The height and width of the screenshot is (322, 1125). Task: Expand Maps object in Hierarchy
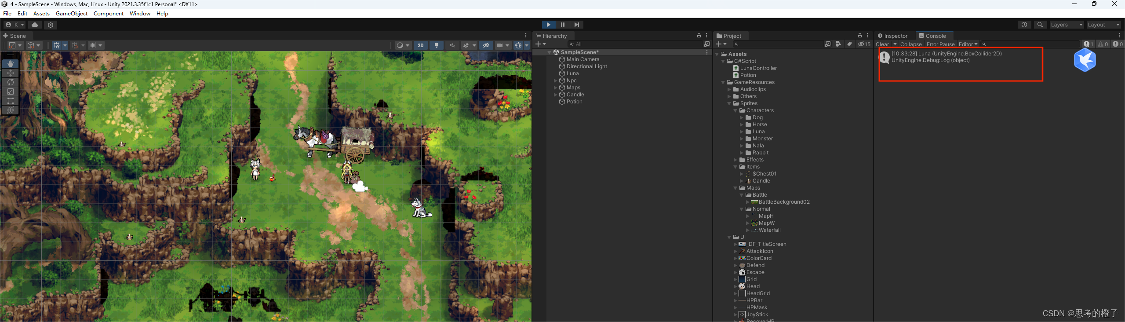pyautogui.click(x=555, y=88)
